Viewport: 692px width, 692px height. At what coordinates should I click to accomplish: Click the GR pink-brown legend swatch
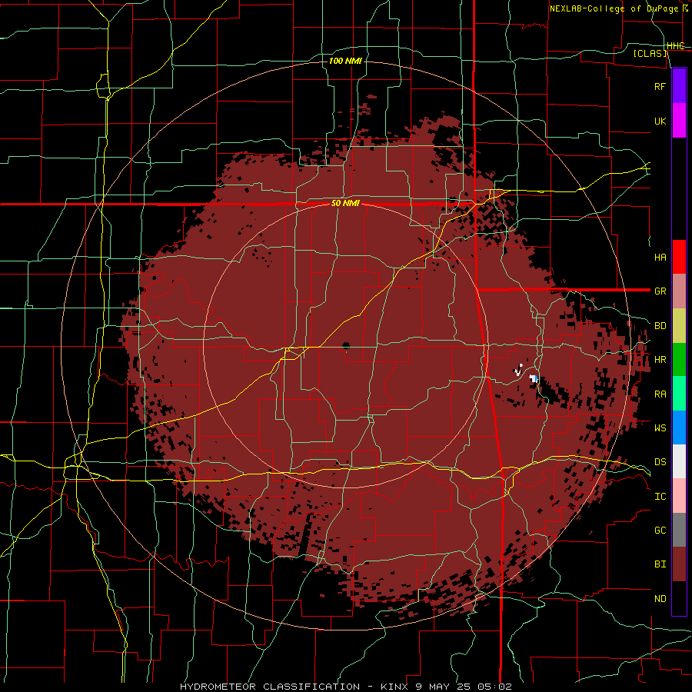pos(679,291)
